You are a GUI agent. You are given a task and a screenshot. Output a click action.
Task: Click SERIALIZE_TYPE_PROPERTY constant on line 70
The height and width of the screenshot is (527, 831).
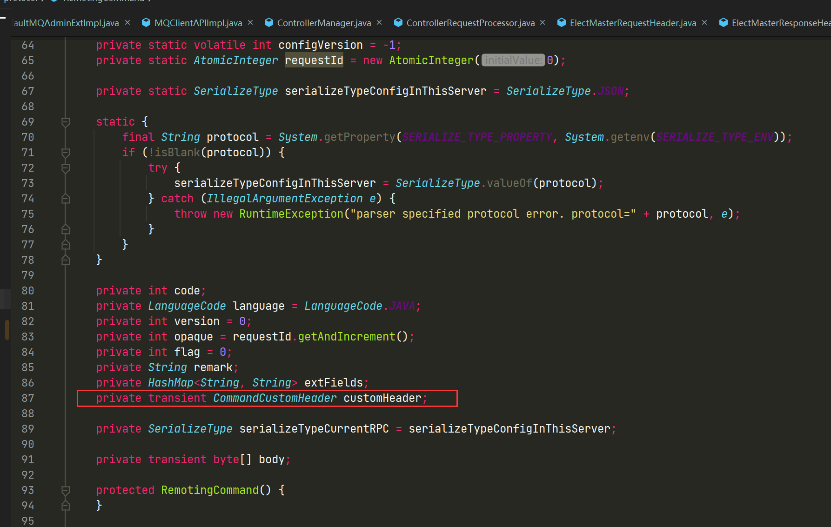pyautogui.click(x=477, y=137)
